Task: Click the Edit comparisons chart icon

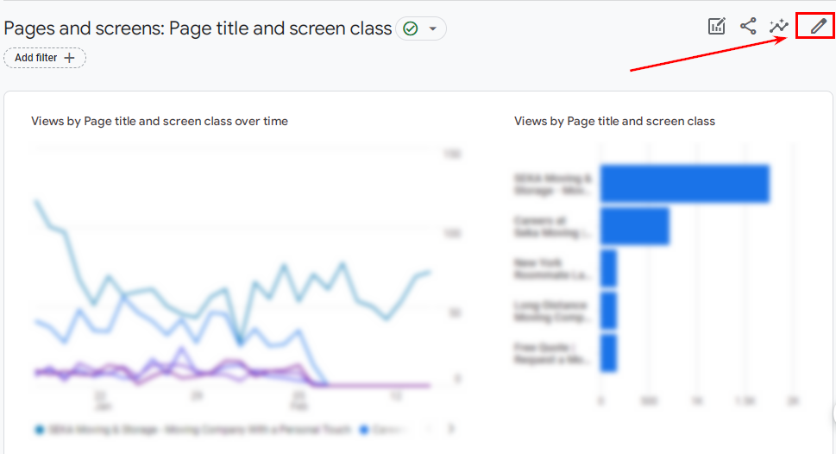Action: click(x=717, y=26)
